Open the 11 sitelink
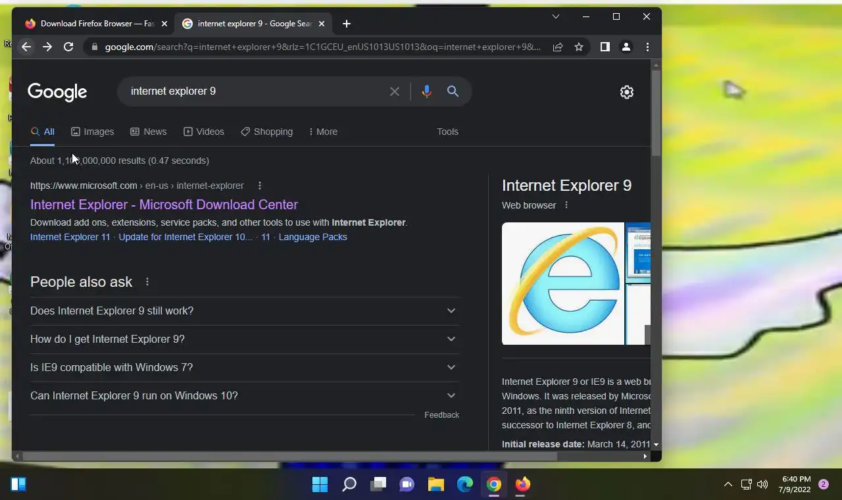This screenshot has height=500, width=842. pyautogui.click(x=266, y=237)
